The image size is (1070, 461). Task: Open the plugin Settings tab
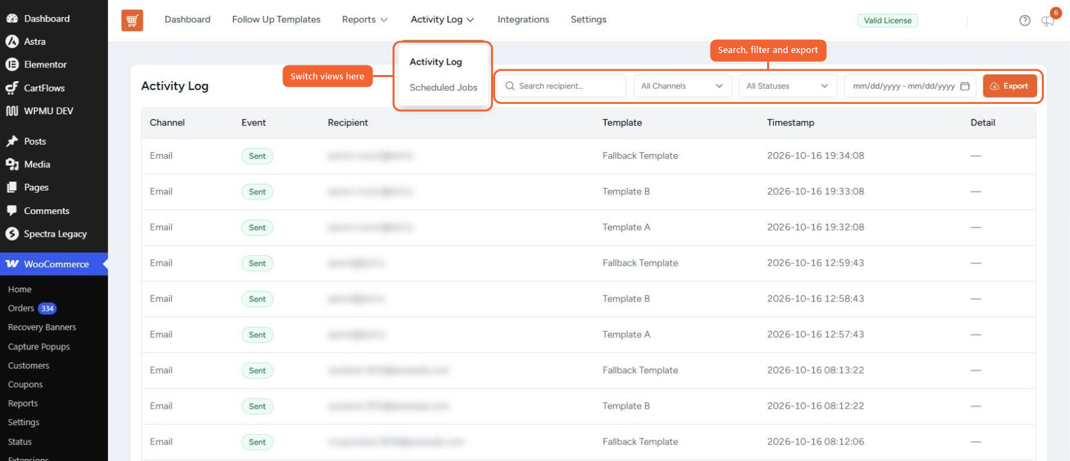coord(589,19)
